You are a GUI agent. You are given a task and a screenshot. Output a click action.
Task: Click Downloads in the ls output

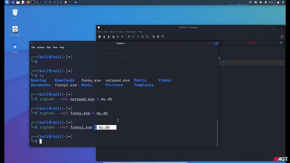[x=64, y=80]
